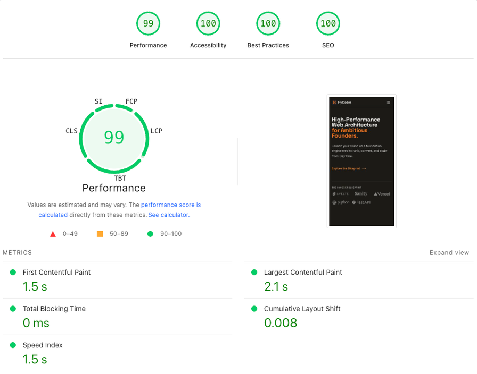
Task: Open the Expand view control
Action: pos(449,252)
